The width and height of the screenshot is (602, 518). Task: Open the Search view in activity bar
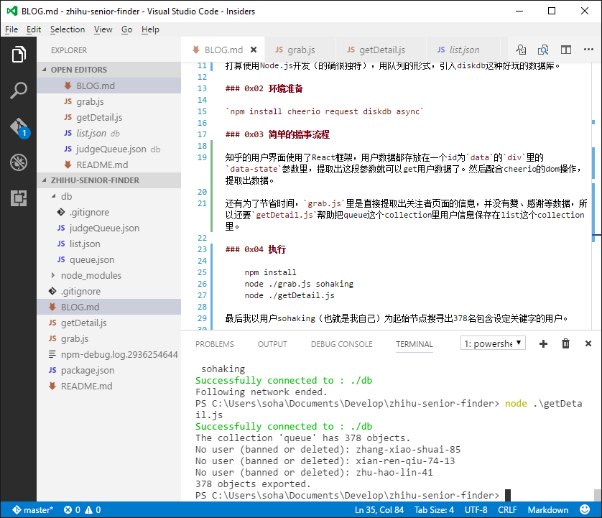tap(19, 91)
